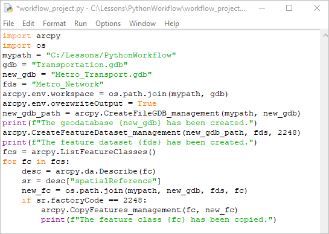
Task: Click the print line about geodatabase created
Action: click(x=130, y=123)
